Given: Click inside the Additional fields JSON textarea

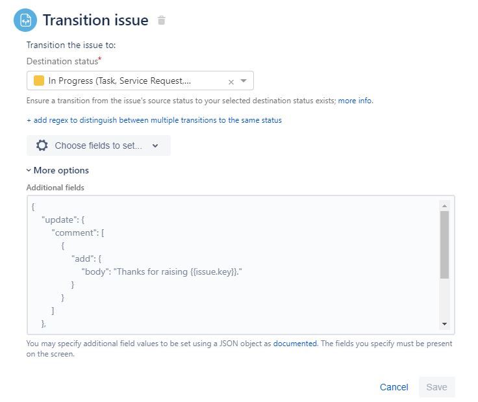Looking at the screenshot, I should 233,265.
